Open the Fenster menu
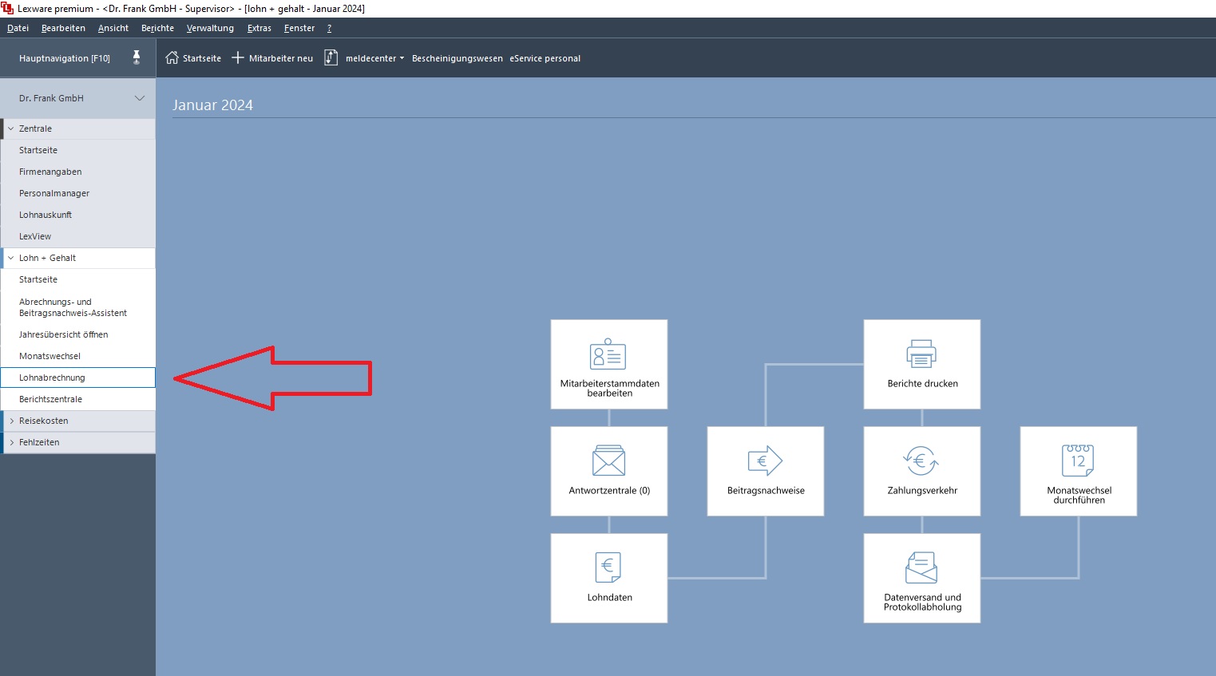1216x676 pixels. (299, 28)
